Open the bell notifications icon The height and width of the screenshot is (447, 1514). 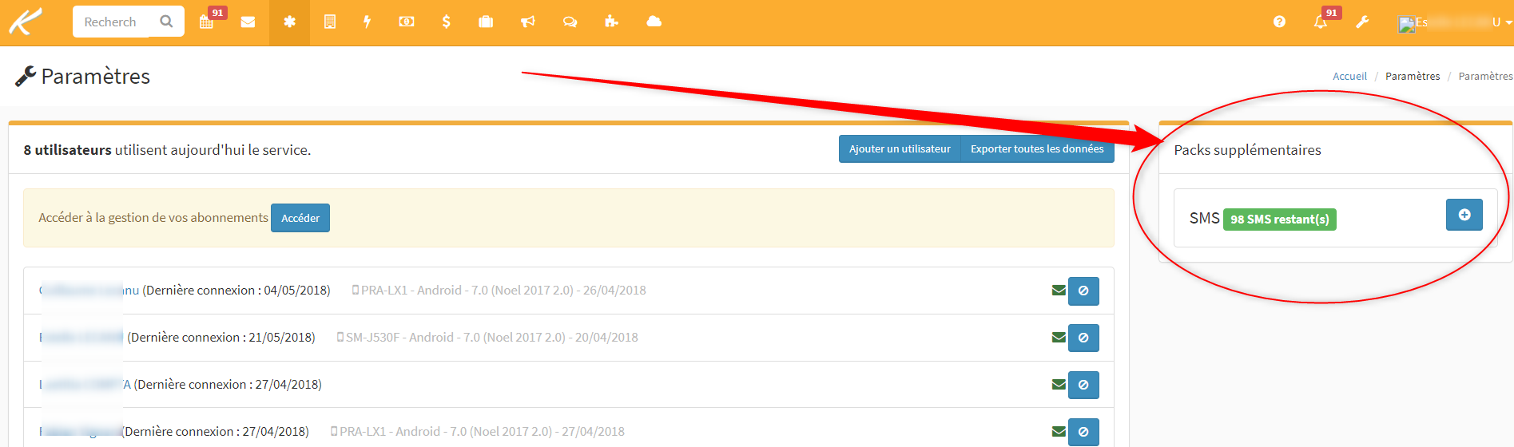[1321, 22]
